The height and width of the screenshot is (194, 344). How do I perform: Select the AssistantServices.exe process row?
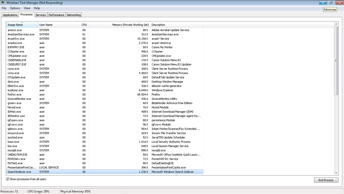point(105,34)
